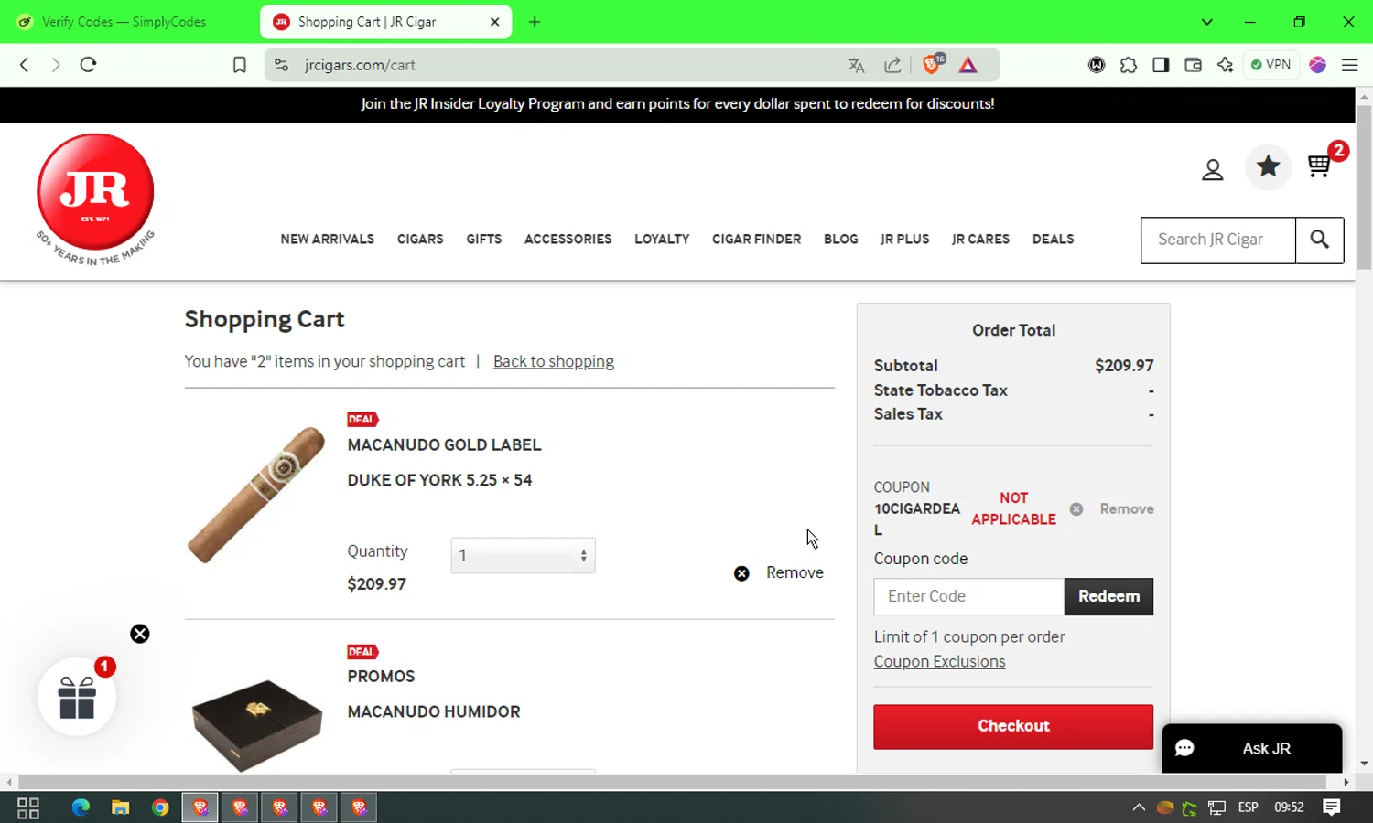This screenshot has height=823, width=1373.
Task: Click the Macanudo Humidor box thumbnail
Action: point(257,724)
